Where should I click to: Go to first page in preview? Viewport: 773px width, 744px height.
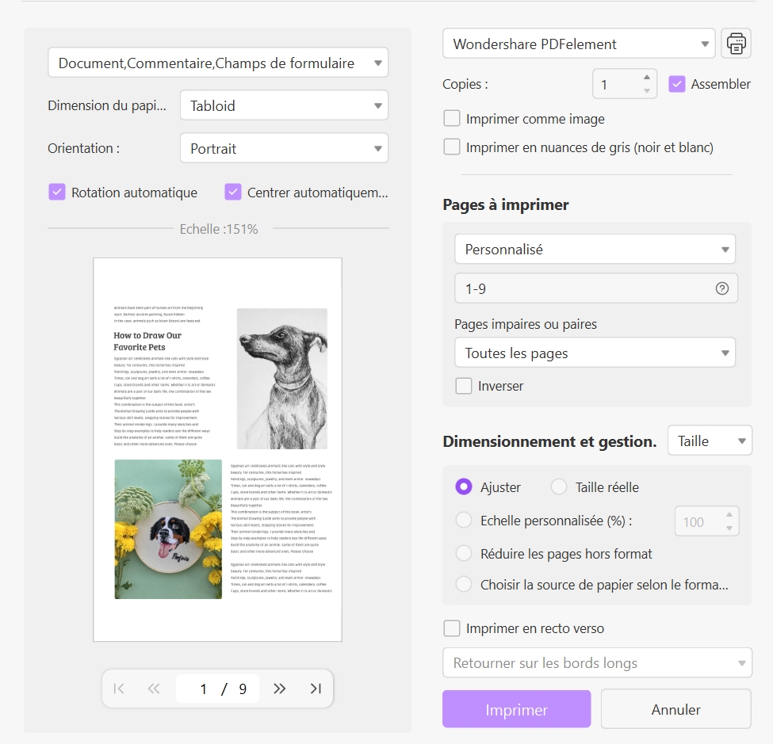119,689
